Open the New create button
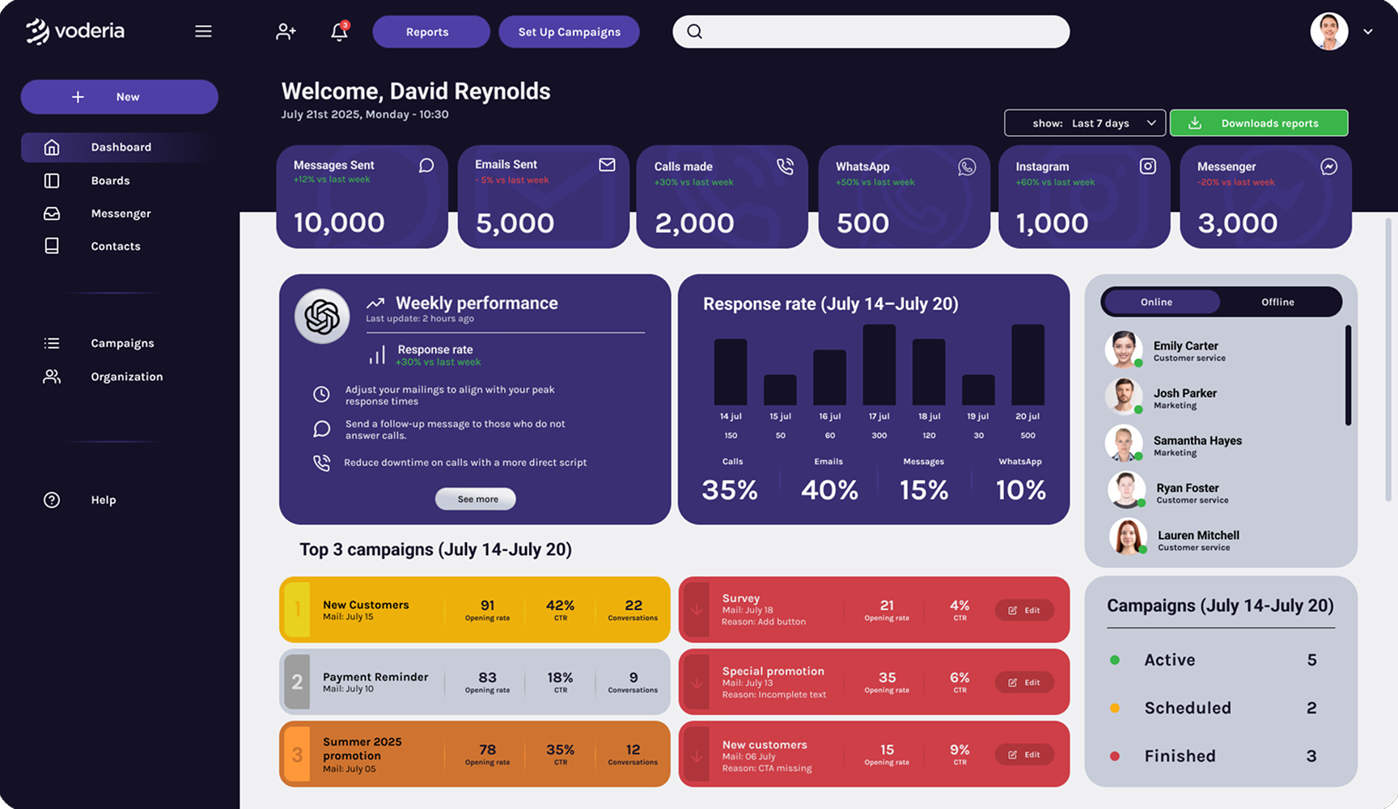 point(120,97)
